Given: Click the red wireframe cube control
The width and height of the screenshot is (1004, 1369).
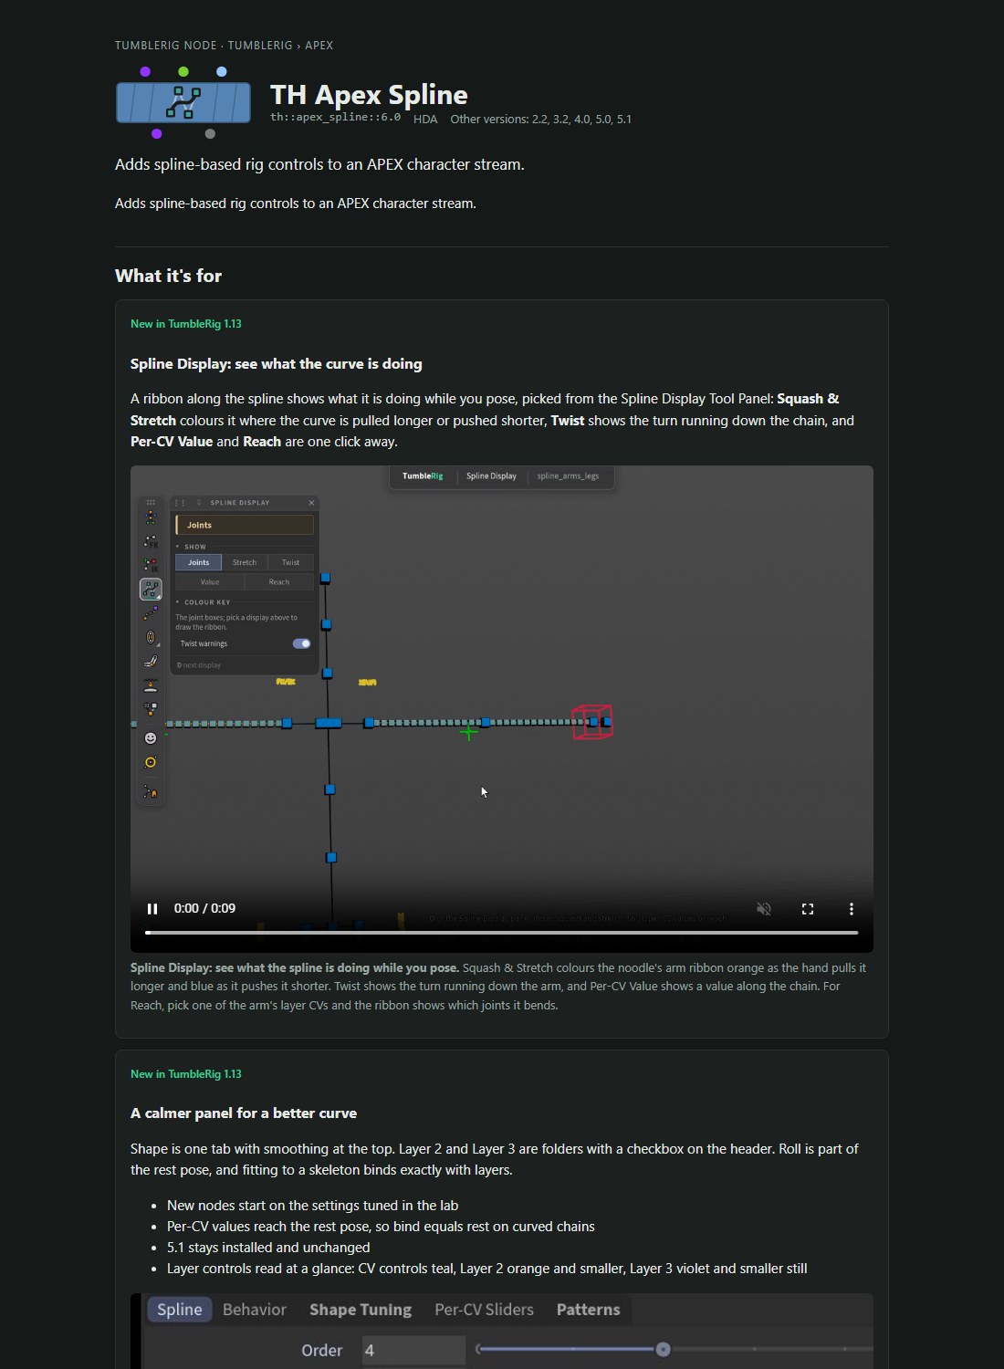Looking at the screenshot, I should pyautogui.click(x=592, y=722).
